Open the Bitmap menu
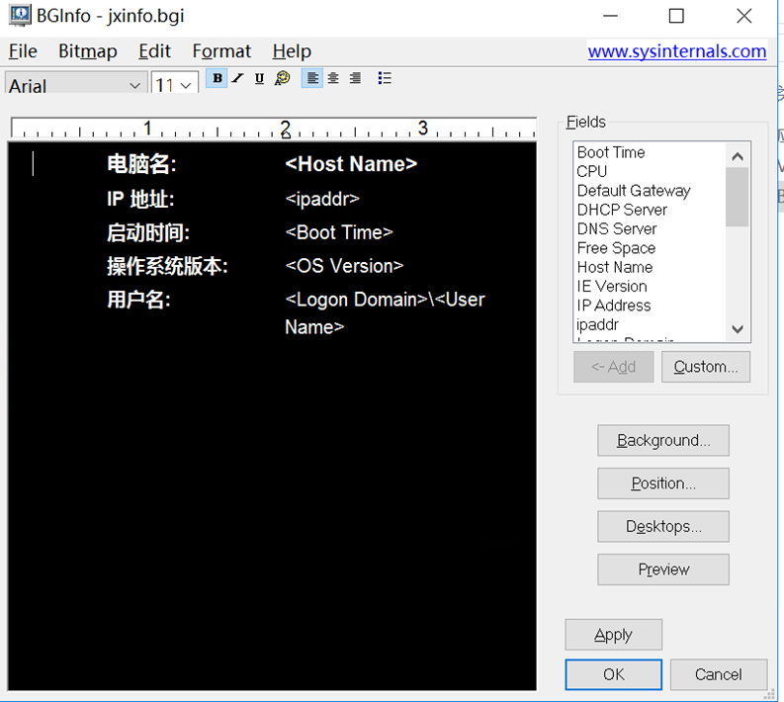The height and width of the screenshot is (702, 784). coord(88,51)
